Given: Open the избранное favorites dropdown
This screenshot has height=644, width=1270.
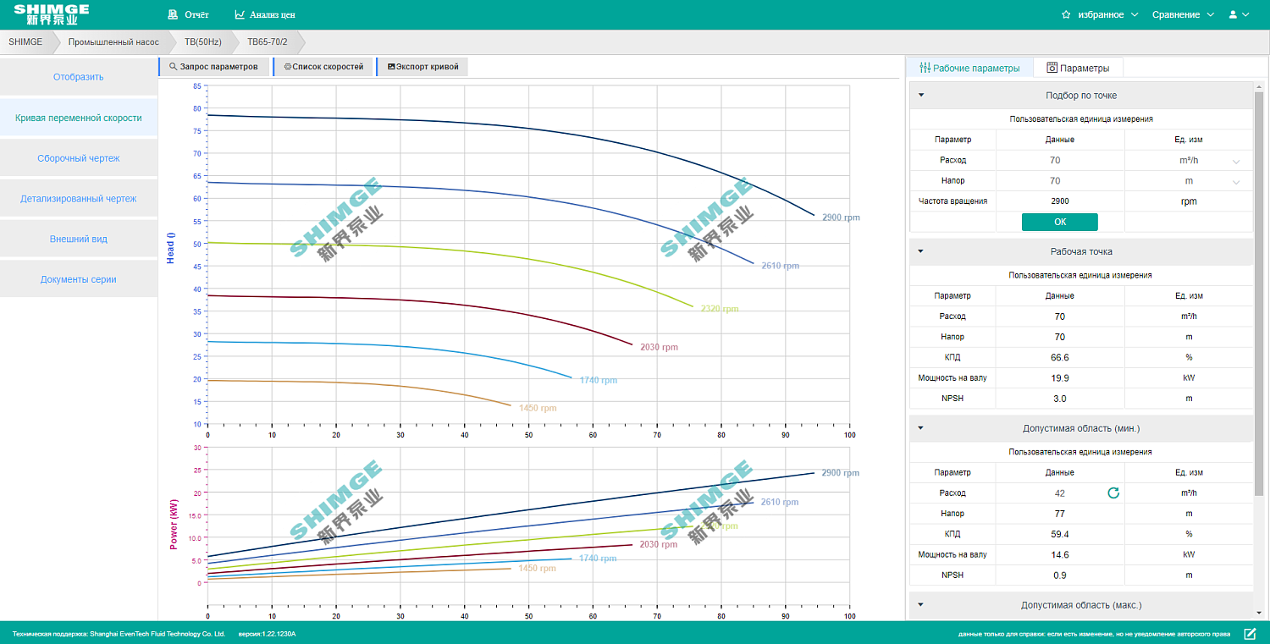Looking at the screenshot, I should (x=1100, y=14).
